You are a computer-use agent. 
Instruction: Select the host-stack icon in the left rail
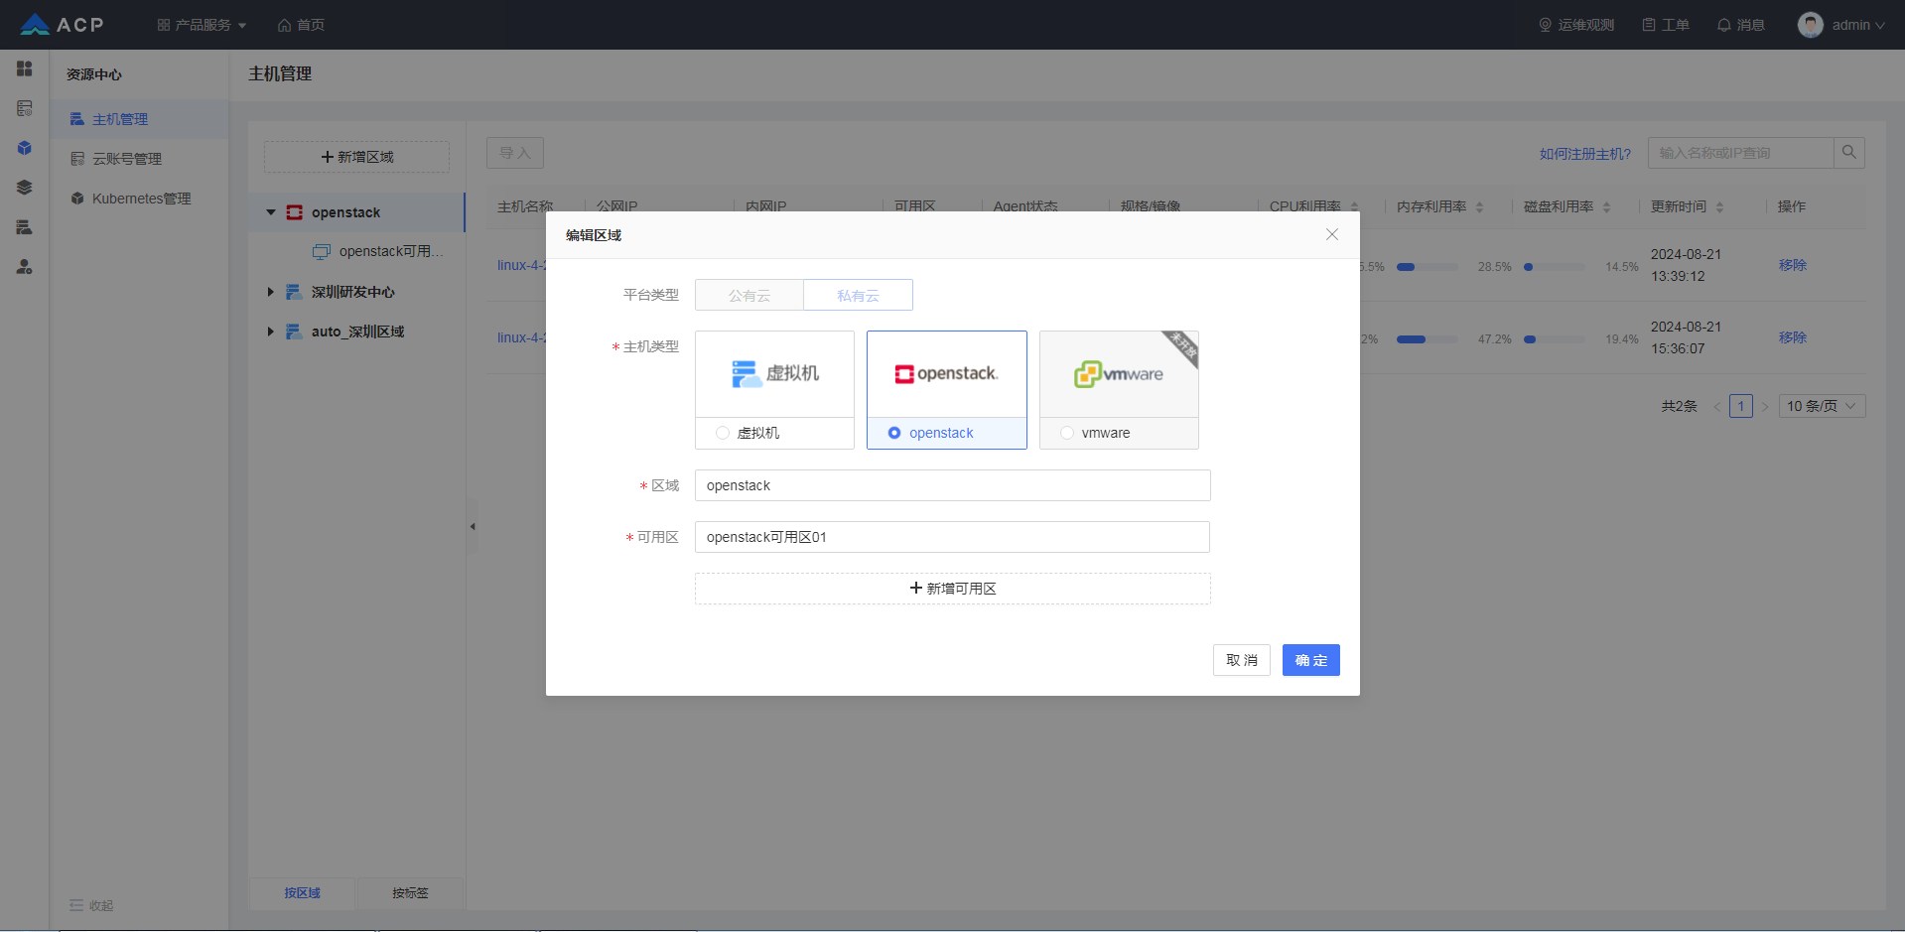pyautogui.click(x=25, y=227)
